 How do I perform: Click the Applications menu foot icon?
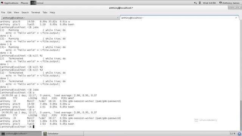coord(2,3)
